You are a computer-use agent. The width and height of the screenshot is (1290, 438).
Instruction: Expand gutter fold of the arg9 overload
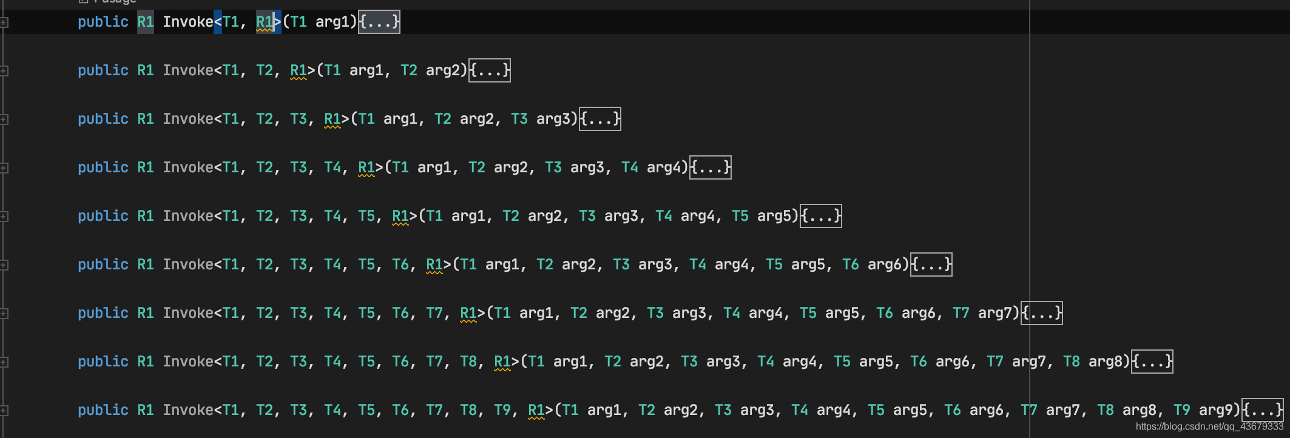pos(4,411)
